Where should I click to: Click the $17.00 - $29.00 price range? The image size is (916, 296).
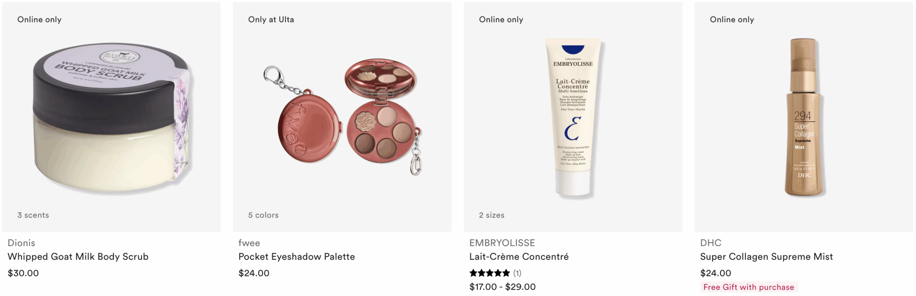coord(502,287)
